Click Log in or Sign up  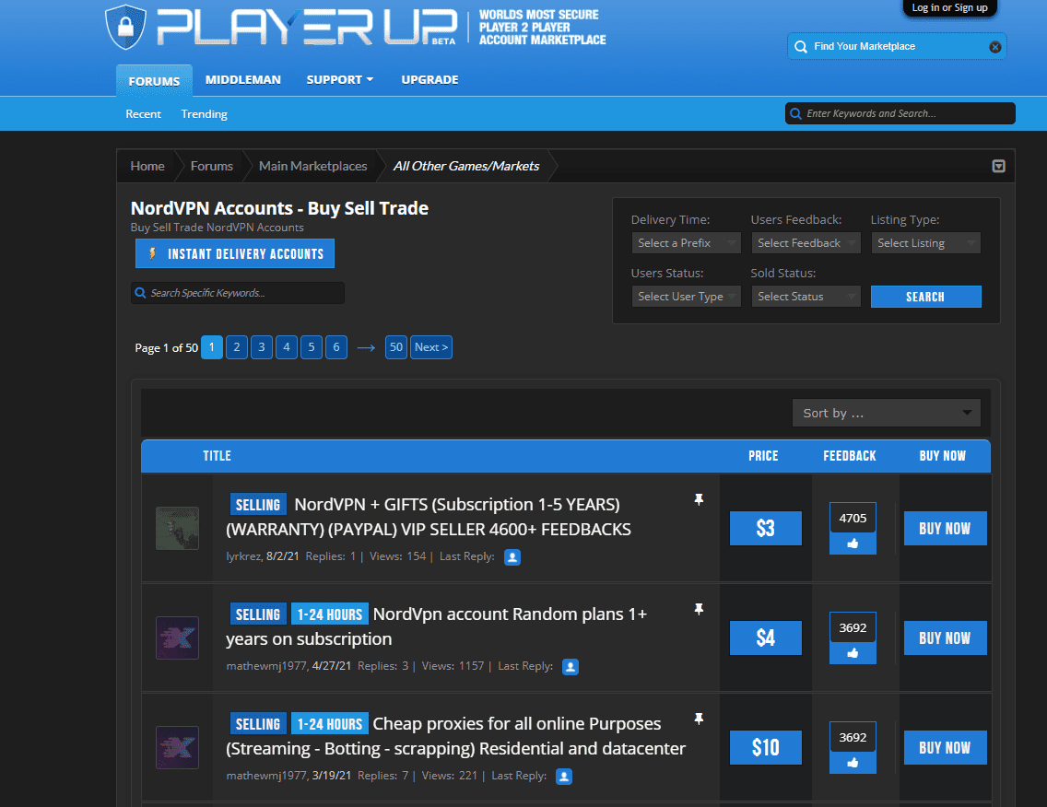click(x=949, y=8)
